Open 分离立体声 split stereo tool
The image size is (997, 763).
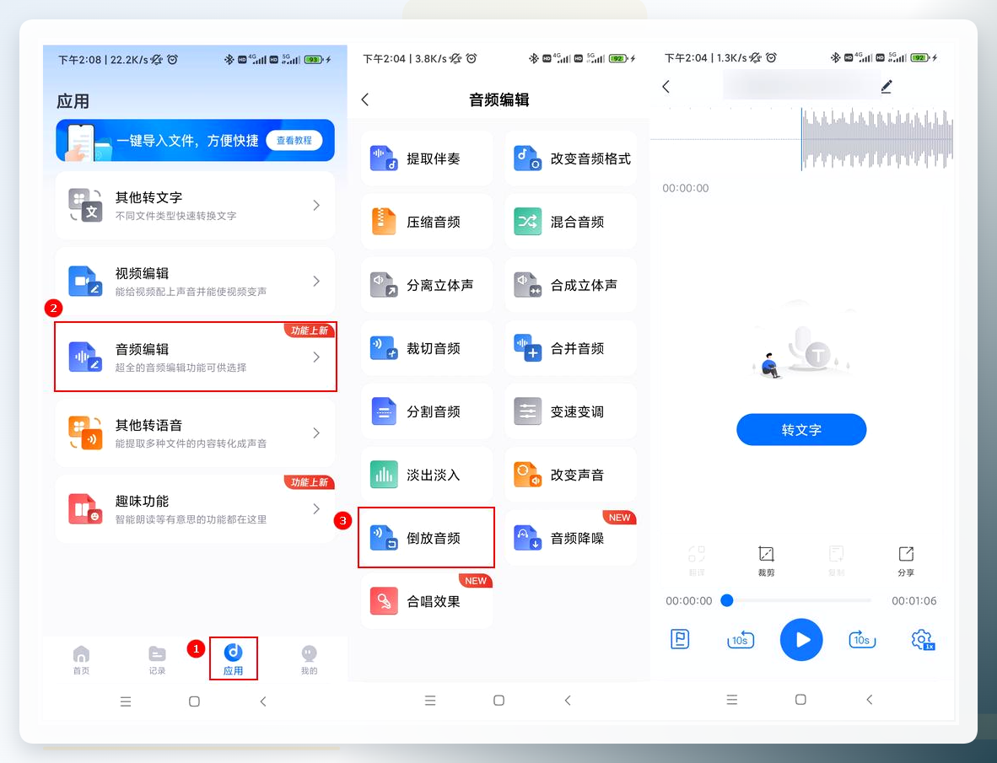point(427,285)
